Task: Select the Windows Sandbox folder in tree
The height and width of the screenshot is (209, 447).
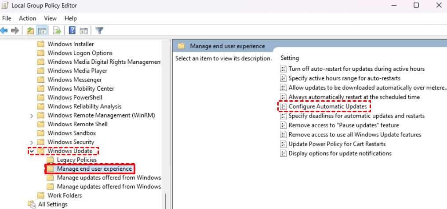Action: pyautogui.click(x=71, y=133)
